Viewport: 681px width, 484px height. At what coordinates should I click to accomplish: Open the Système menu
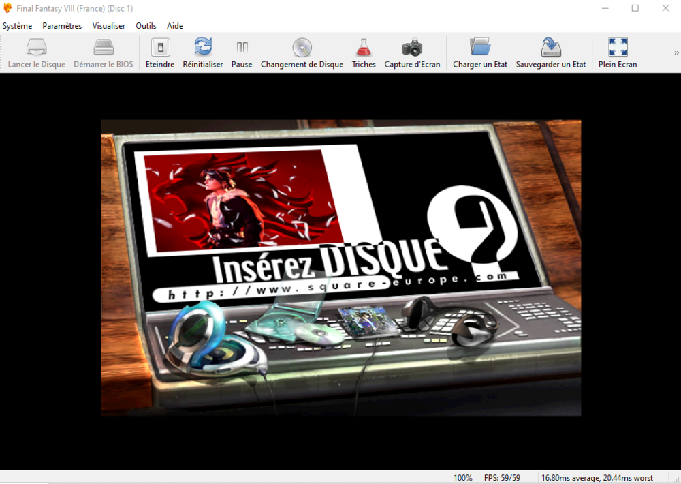pos(17,26)
